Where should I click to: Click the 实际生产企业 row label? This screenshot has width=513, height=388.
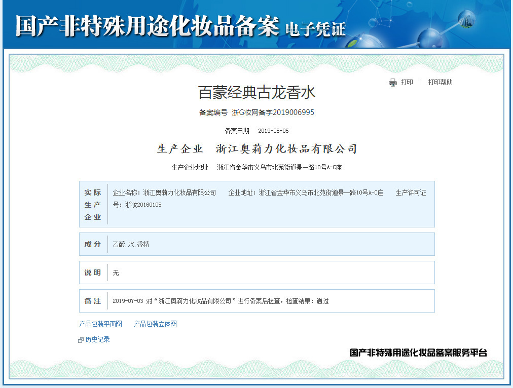point(93,205)
